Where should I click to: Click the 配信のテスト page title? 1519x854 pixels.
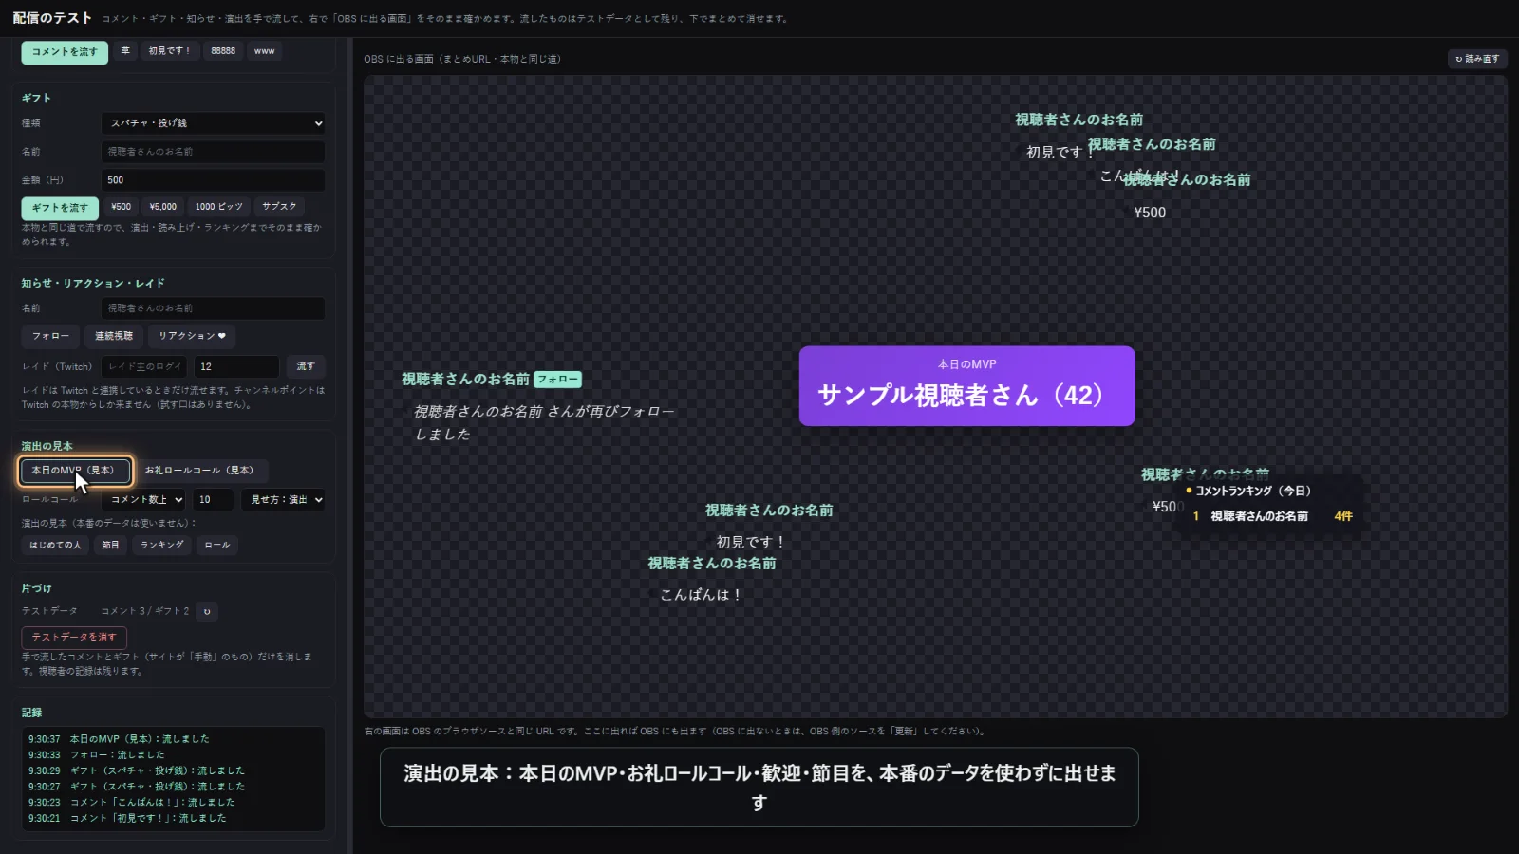pyautogui.click(x=52, y=18)
